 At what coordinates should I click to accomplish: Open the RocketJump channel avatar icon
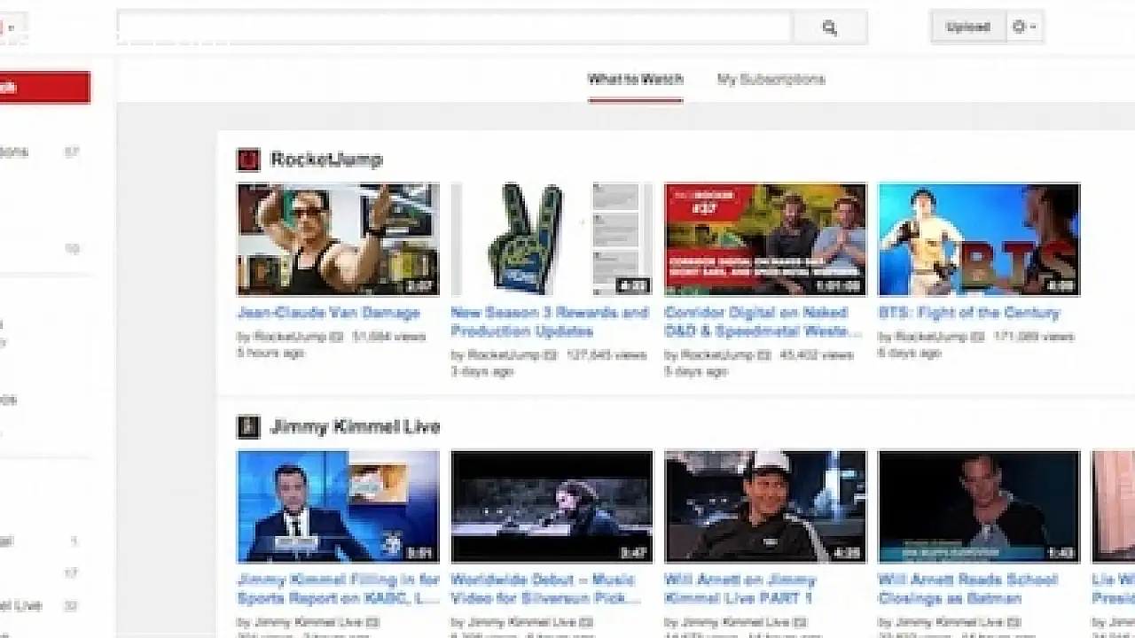[247, 159]
